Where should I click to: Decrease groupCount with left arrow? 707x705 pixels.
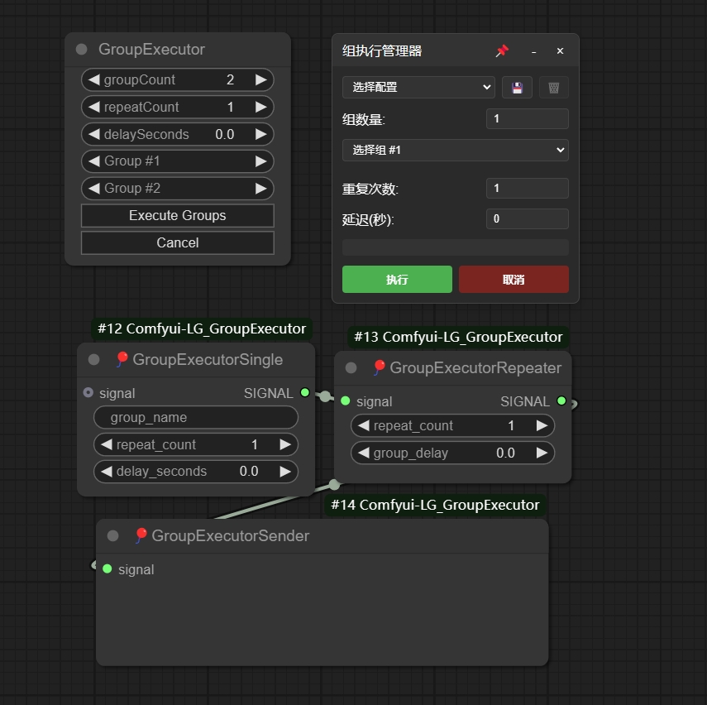(93, 80)
